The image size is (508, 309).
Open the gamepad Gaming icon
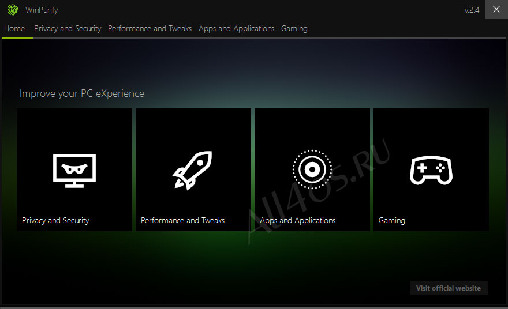click(x=431, y=170)
